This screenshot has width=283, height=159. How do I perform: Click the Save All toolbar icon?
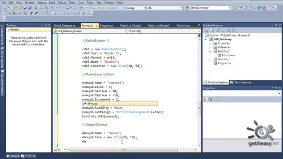point(30,8)
